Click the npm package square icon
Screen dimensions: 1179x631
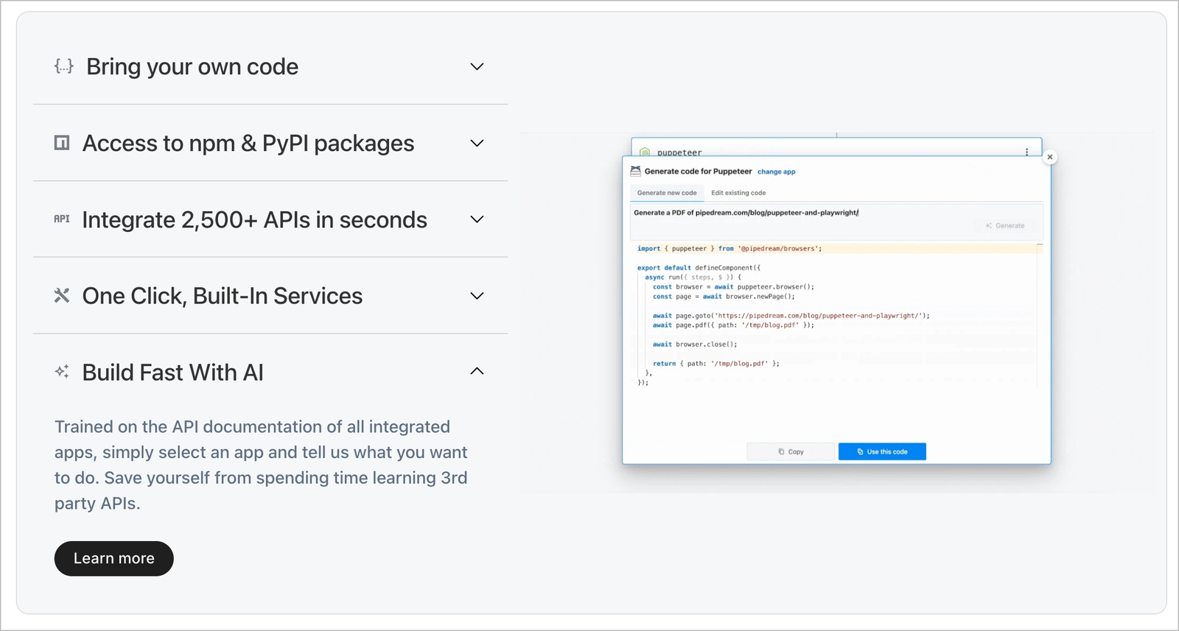tap(62, 143)
